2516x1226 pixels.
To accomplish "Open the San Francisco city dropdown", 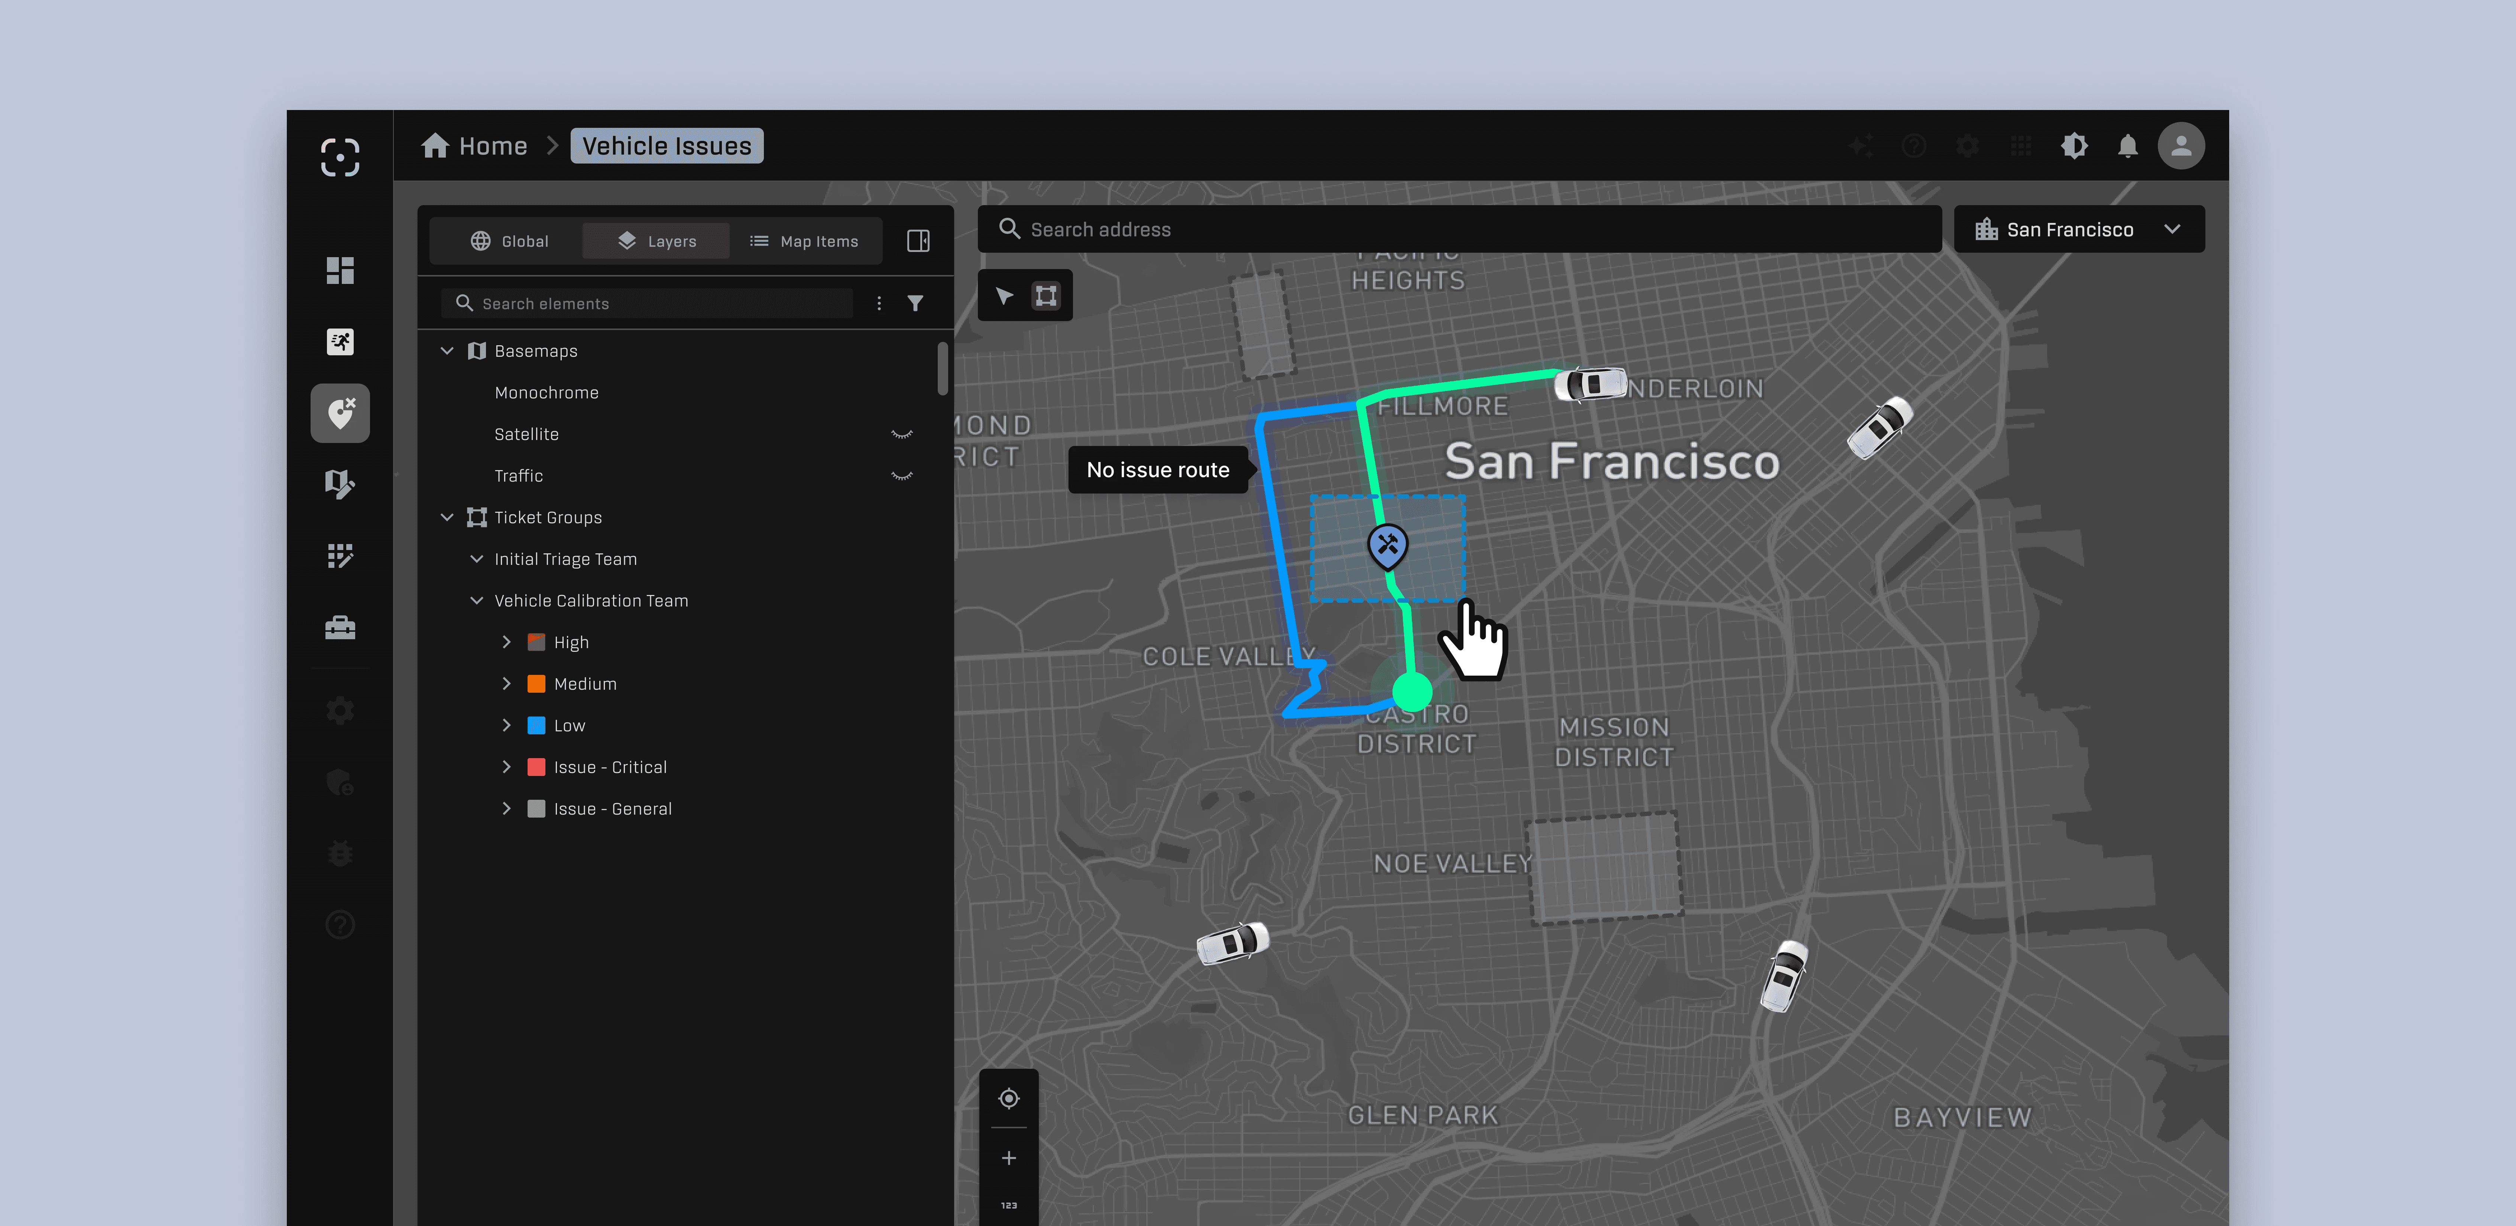I will pos(2079,230).
